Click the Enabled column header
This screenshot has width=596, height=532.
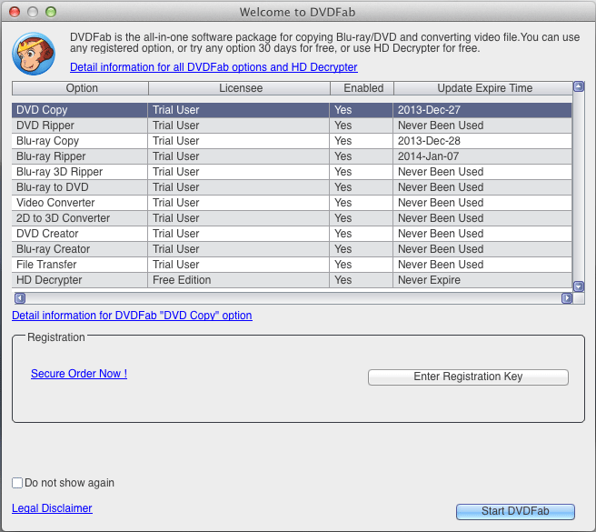[x=363, y=88]
